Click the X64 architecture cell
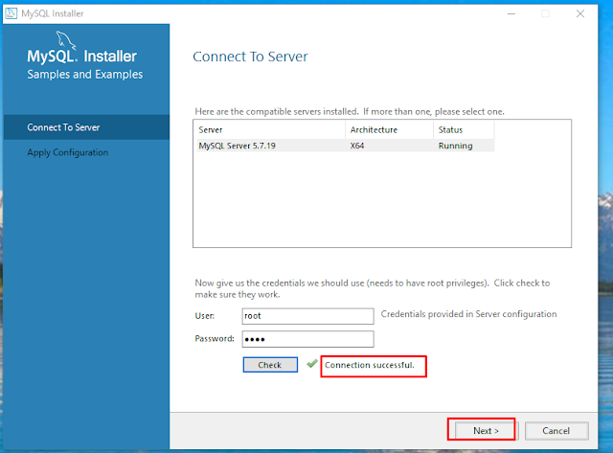The width and height of the screenshot is (613, 453). 357,146
